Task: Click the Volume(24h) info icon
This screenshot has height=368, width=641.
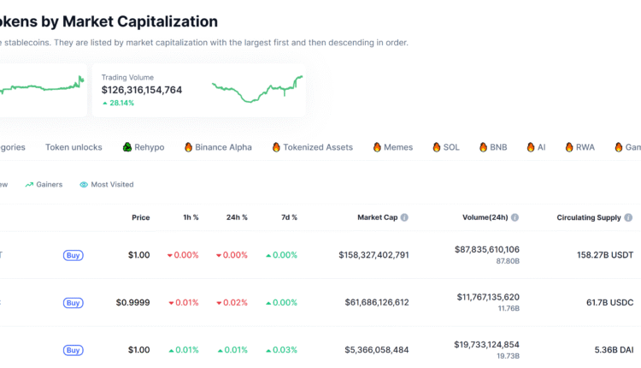Action: (x=515, y=217)
